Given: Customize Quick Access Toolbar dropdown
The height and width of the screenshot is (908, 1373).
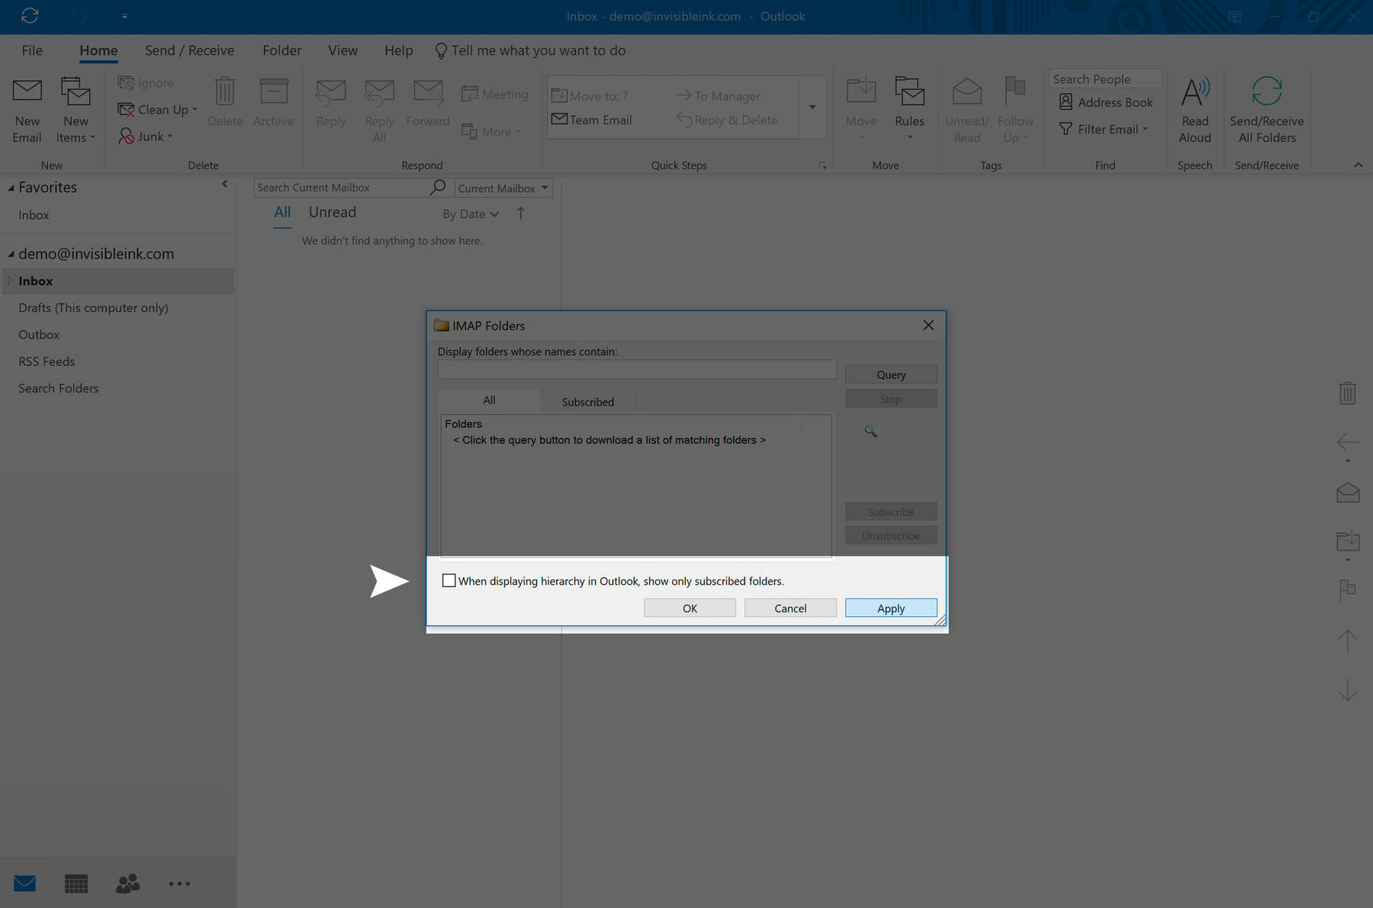Looking at the screenshot, I should 124,16.
